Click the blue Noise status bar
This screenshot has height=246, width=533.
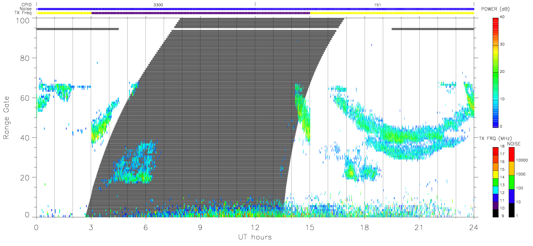pos(255,9)
